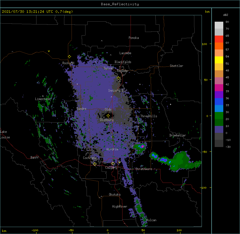Image resolution: width=240 pixels, height=234 pixels.
Task: Pick the magenta 39–42 dBZ legend swatch
Action: click(x=219, y=88)
